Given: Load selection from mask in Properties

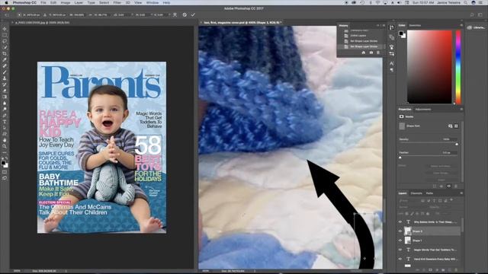Looking at the screenshot, I should (x=434, y=186).
